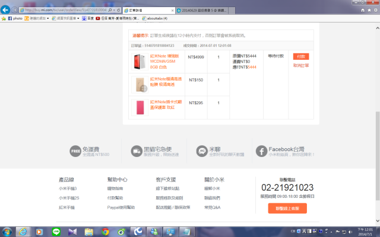
Task: Open LINE from the taskbar
Action: [x=56, y=232]
